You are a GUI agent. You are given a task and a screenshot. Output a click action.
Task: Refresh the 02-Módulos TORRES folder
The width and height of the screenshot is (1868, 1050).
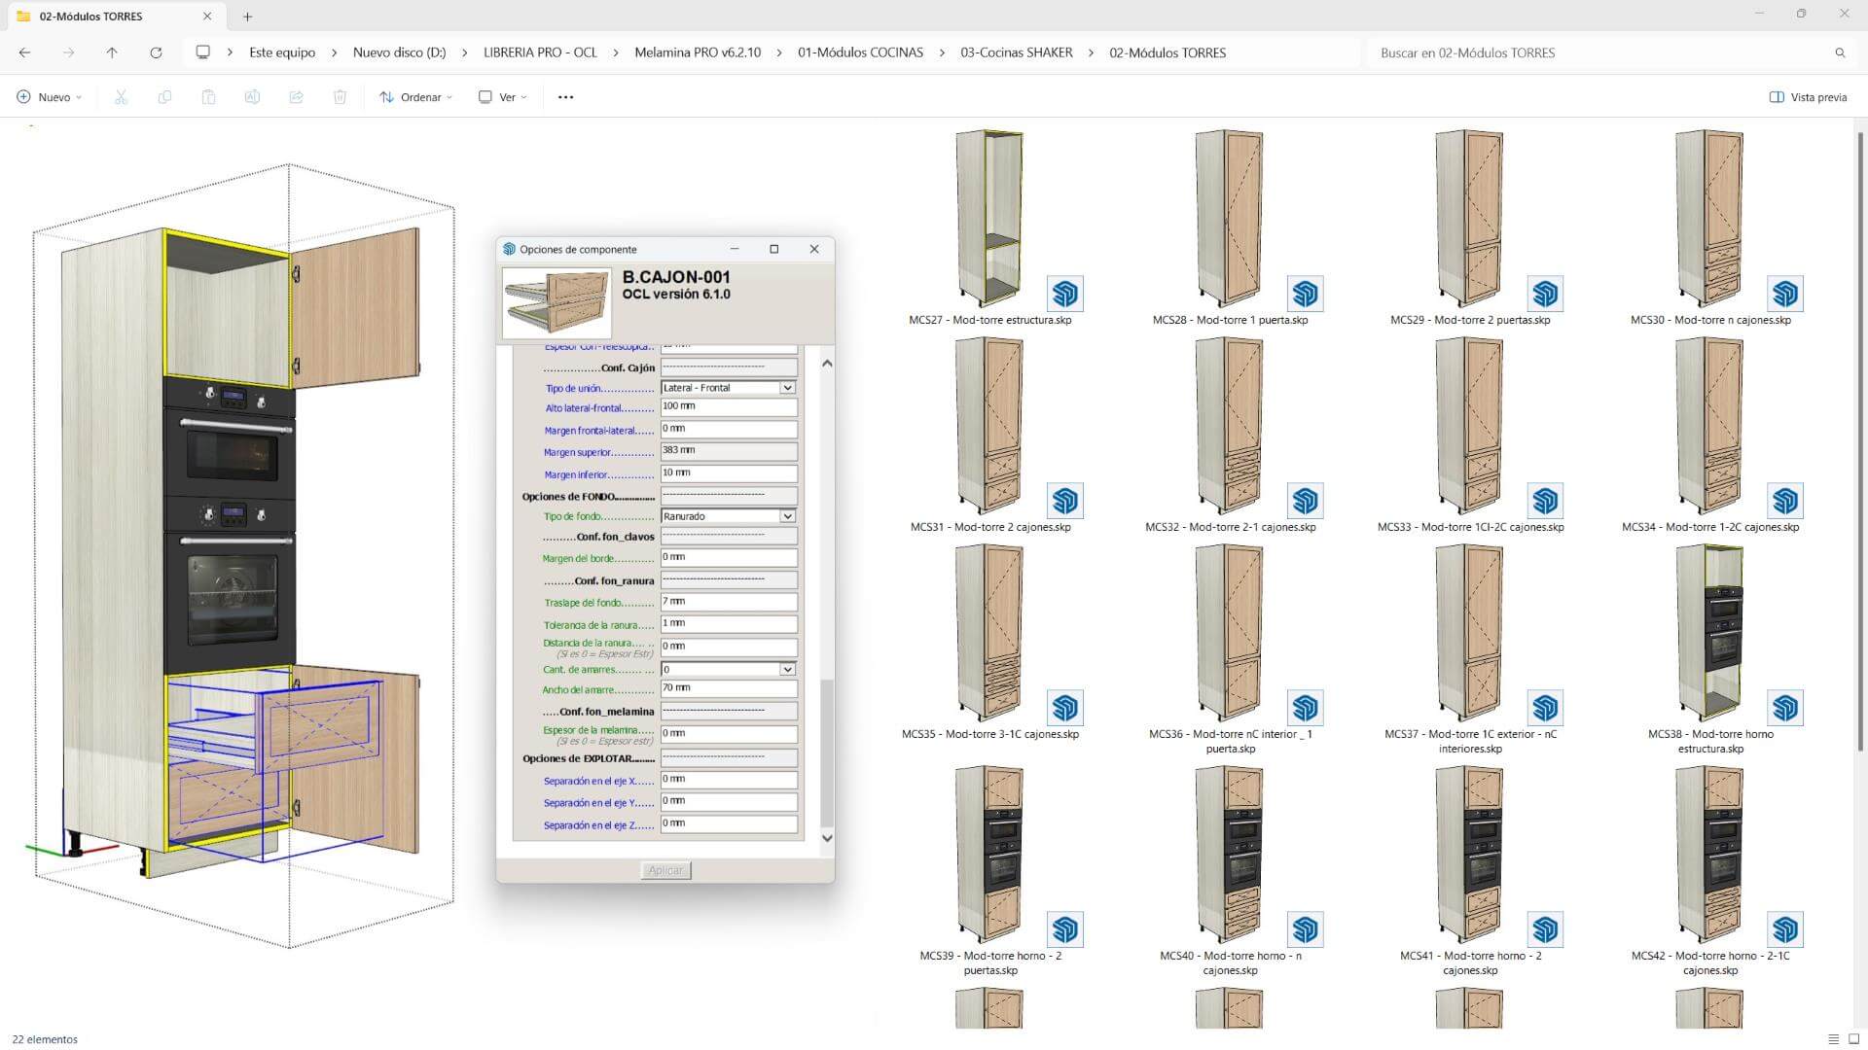point(156,52)
